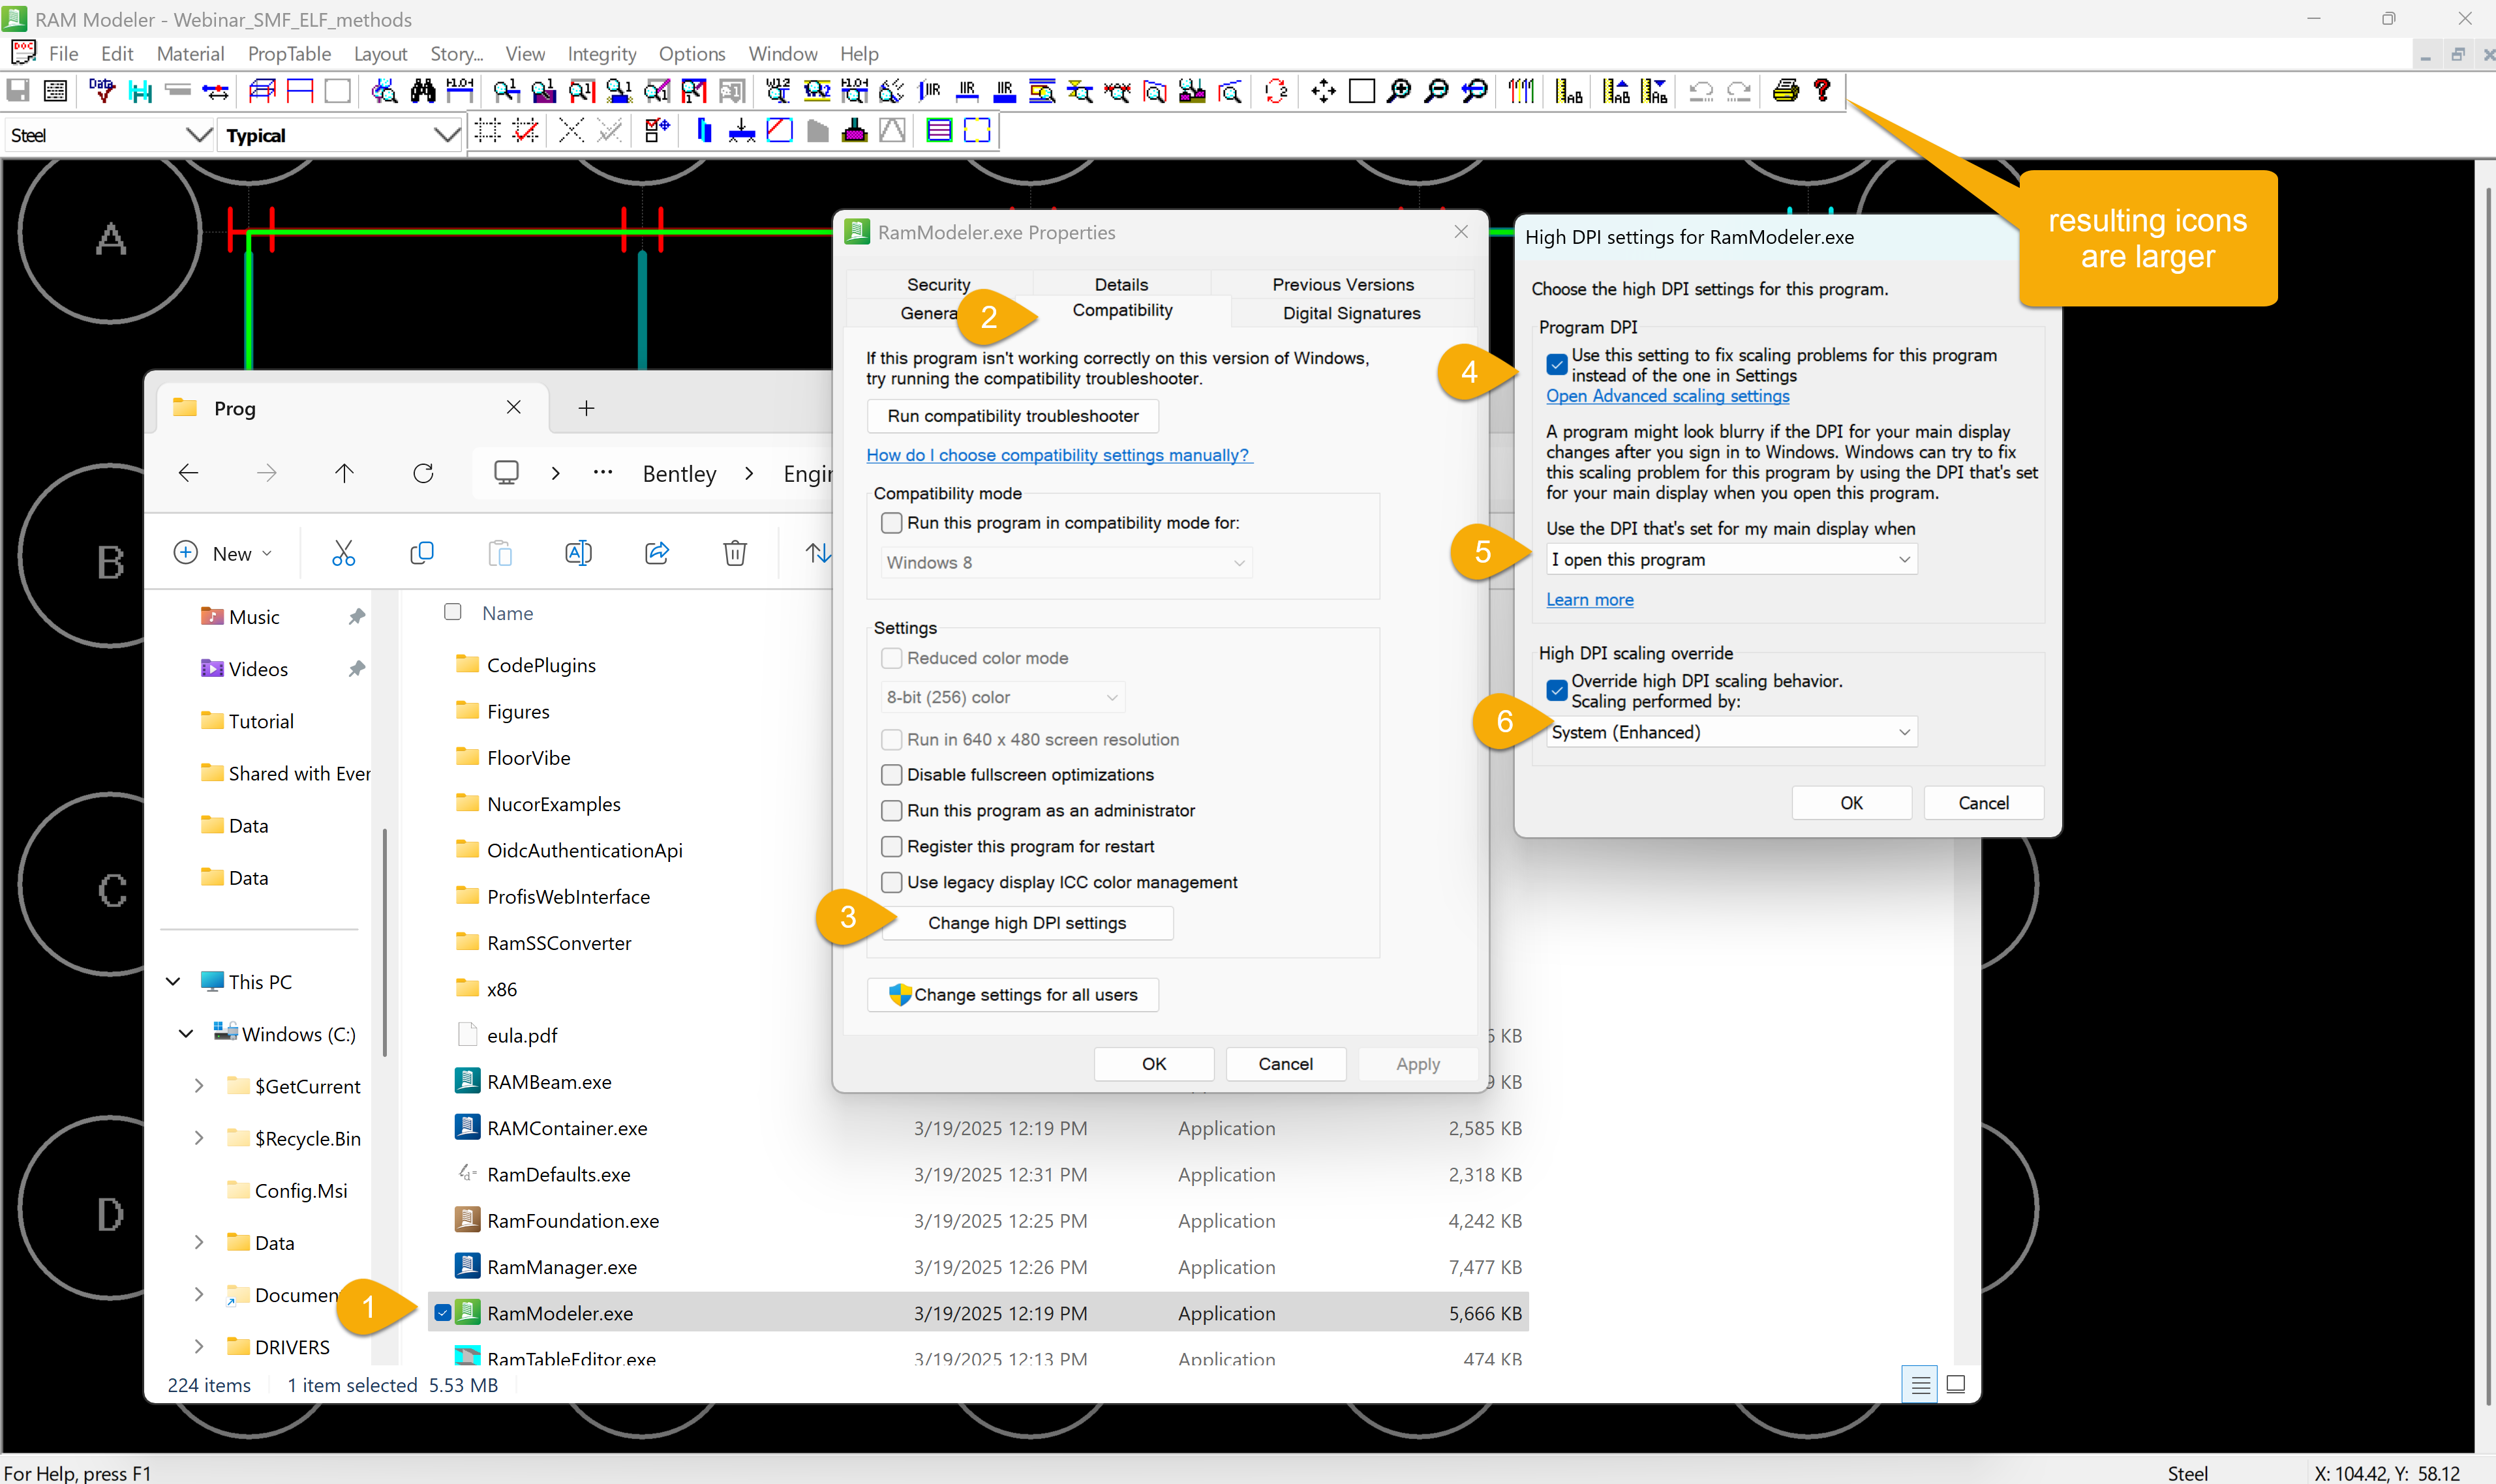
Task: Open the New dropdown in File Explorer
Action: (223, 553)
